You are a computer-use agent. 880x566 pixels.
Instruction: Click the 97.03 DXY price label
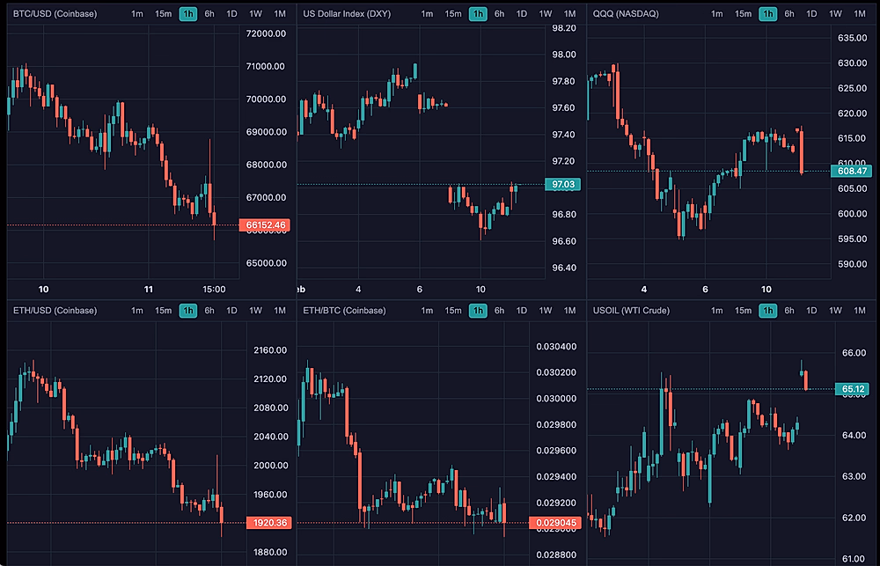click(x=561, y=185)
